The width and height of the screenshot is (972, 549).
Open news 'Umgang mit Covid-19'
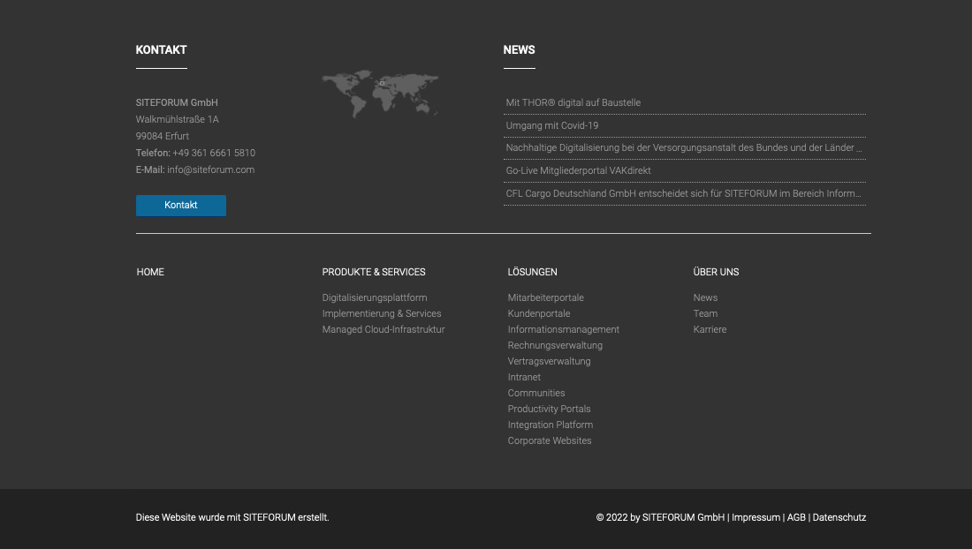coord(551,125)
